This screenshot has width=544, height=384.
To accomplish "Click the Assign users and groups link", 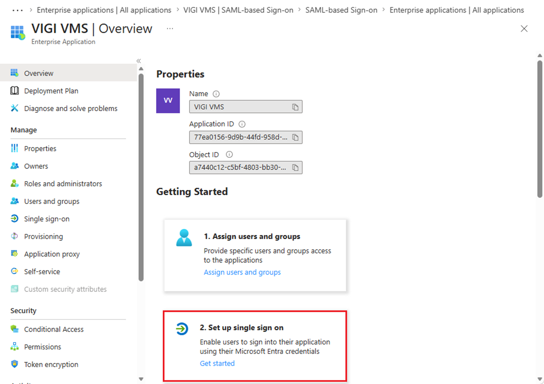I will 242,272.
